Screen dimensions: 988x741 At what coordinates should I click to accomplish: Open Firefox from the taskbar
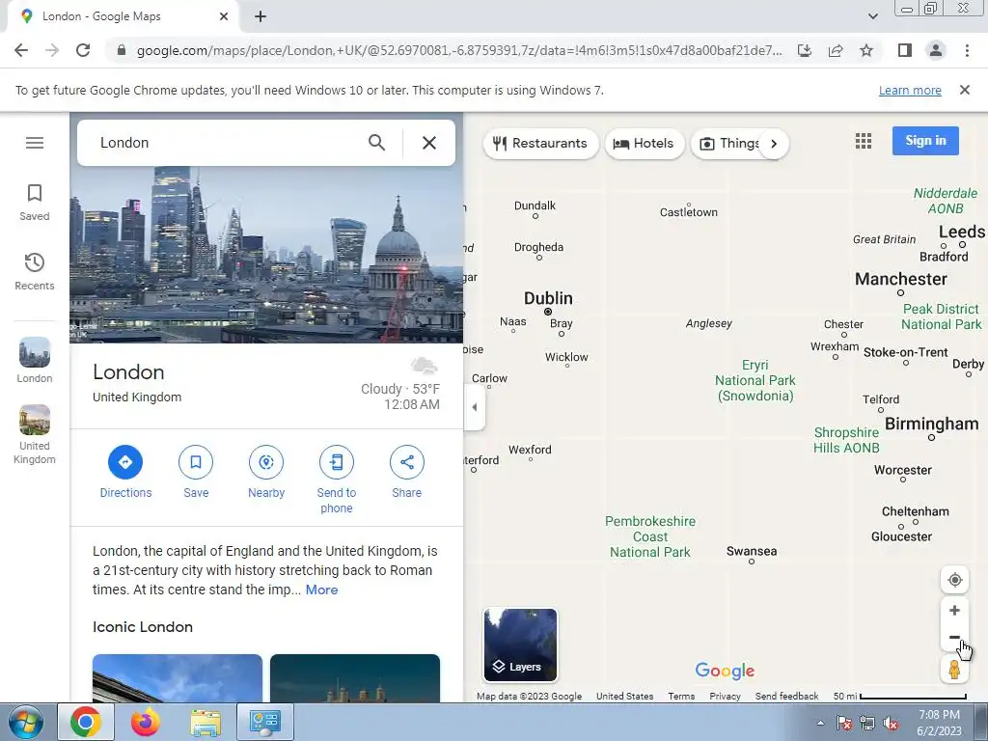(x=146, y=722)
